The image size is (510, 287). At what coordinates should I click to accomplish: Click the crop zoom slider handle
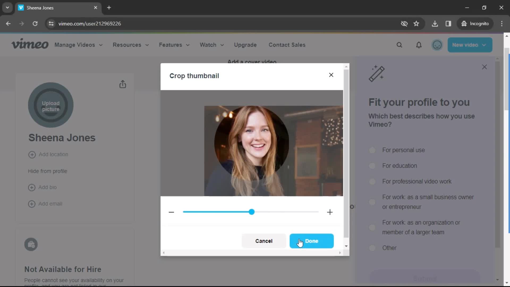pyautogui.click(x=252, y=212)
